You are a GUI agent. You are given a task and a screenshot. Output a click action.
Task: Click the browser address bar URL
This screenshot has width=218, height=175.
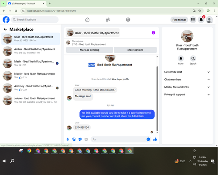51,11
